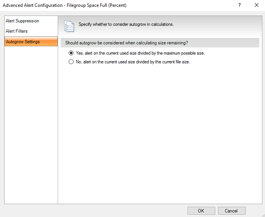Viewport: 265px width, 217px height.
Task: Click the checklist document icon in the header
Action: (x=69, y=26)
